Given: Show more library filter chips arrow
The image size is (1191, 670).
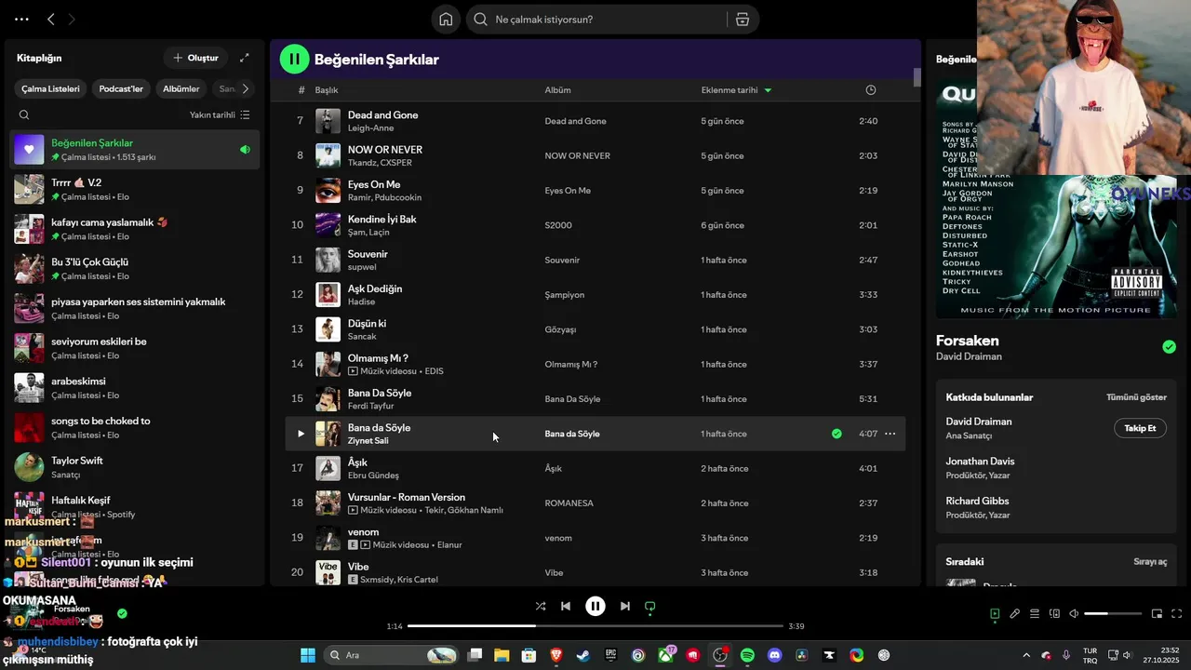Looking at the screenshot, I should click(x=245, y=89).
